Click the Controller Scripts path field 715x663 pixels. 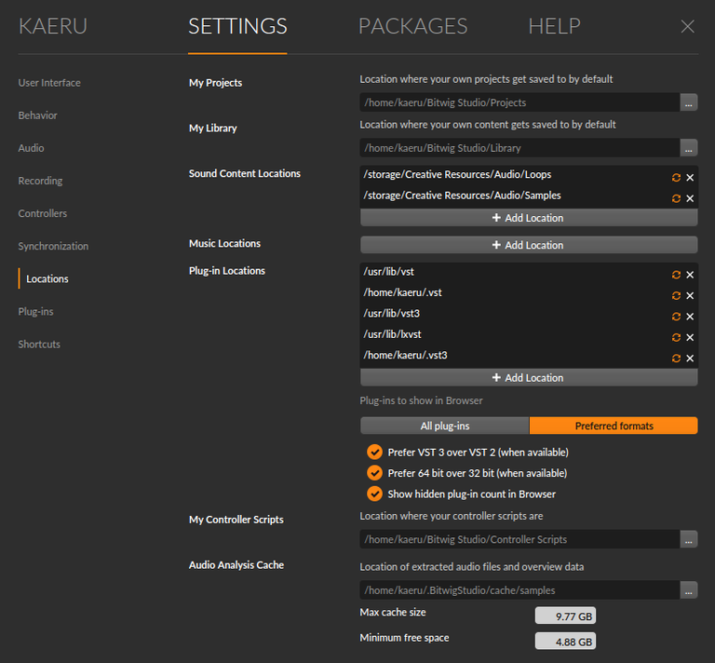point(519,539)
